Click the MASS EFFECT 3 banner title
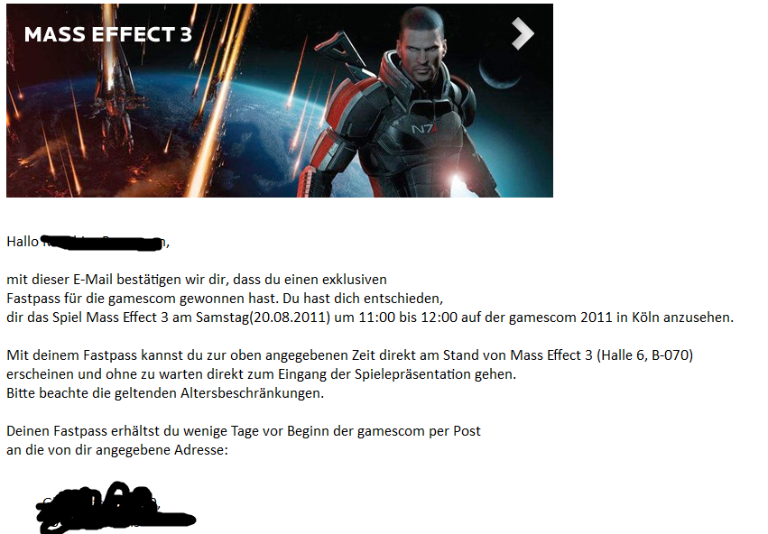768x534 pixels. 108,34
